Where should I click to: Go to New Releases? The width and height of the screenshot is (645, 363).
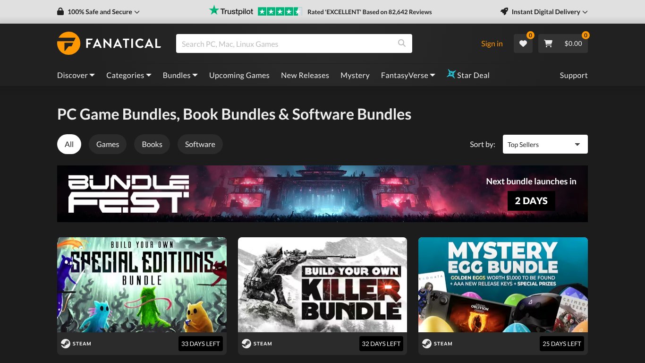tap(305, 75)
